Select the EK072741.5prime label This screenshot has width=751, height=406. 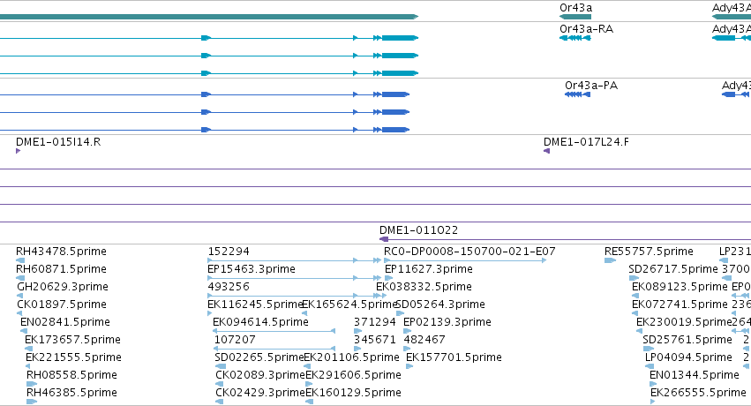[680, 304]
